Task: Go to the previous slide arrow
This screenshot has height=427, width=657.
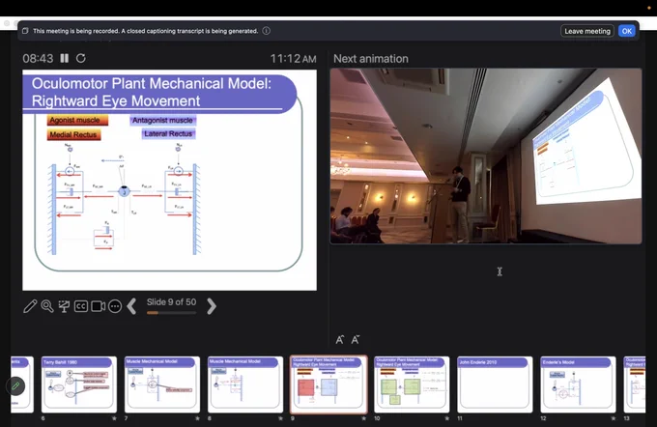Action: [131, 306]
